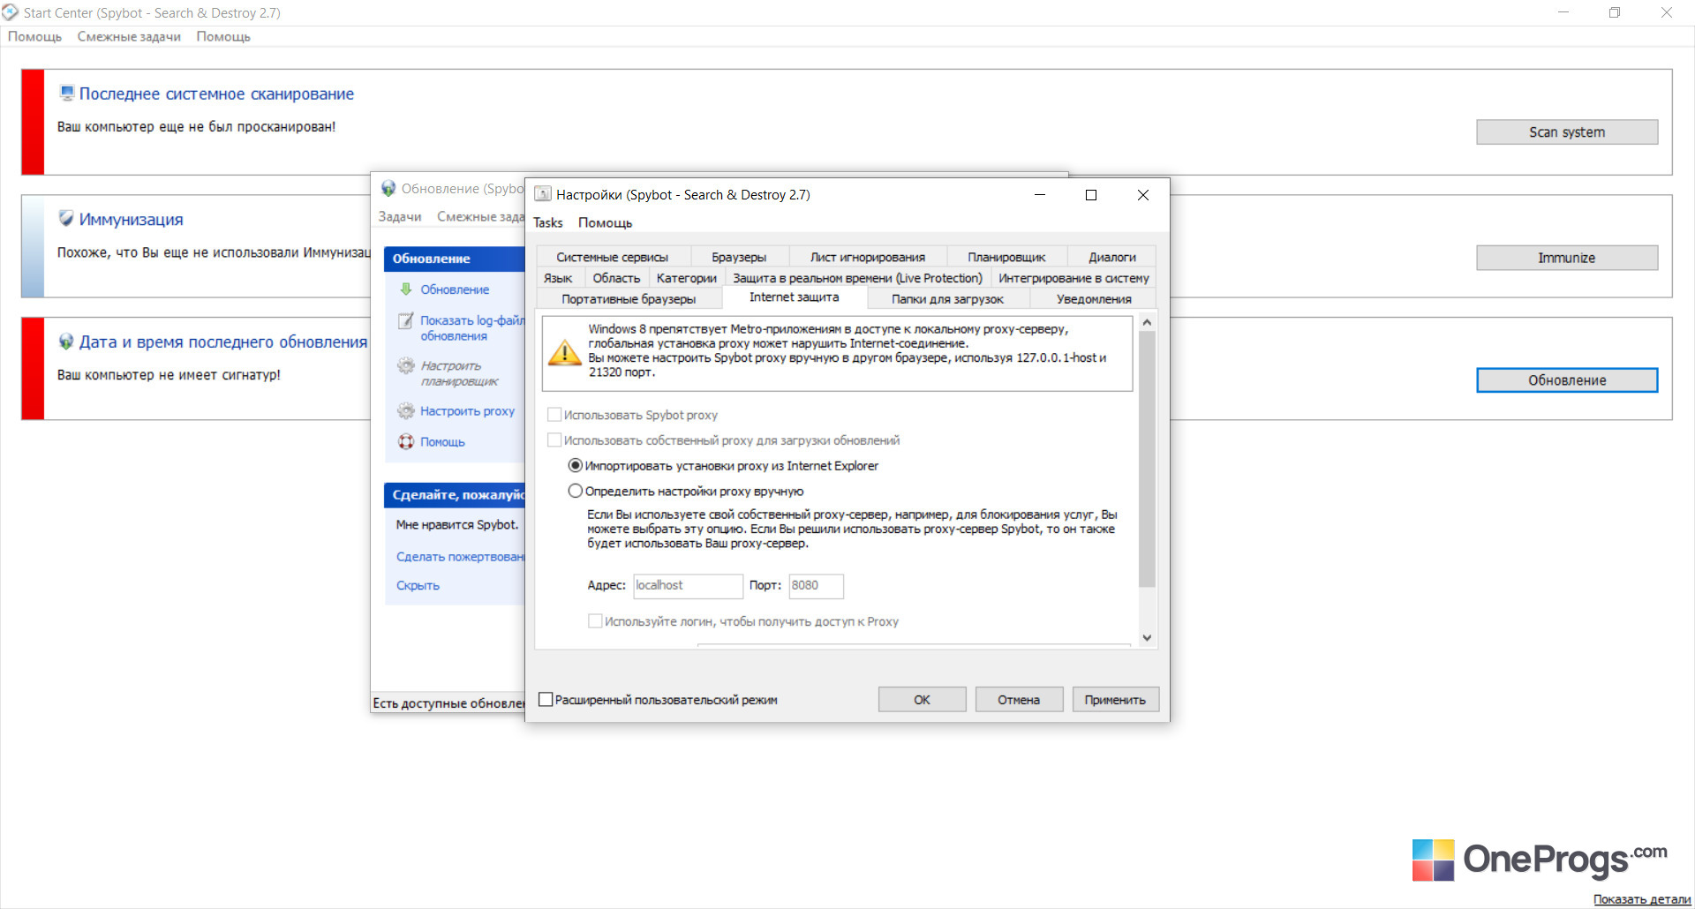Switch to the Браузеры tab
The image size is (1695, 909).
pyautogui.click(x=739, y=257)
